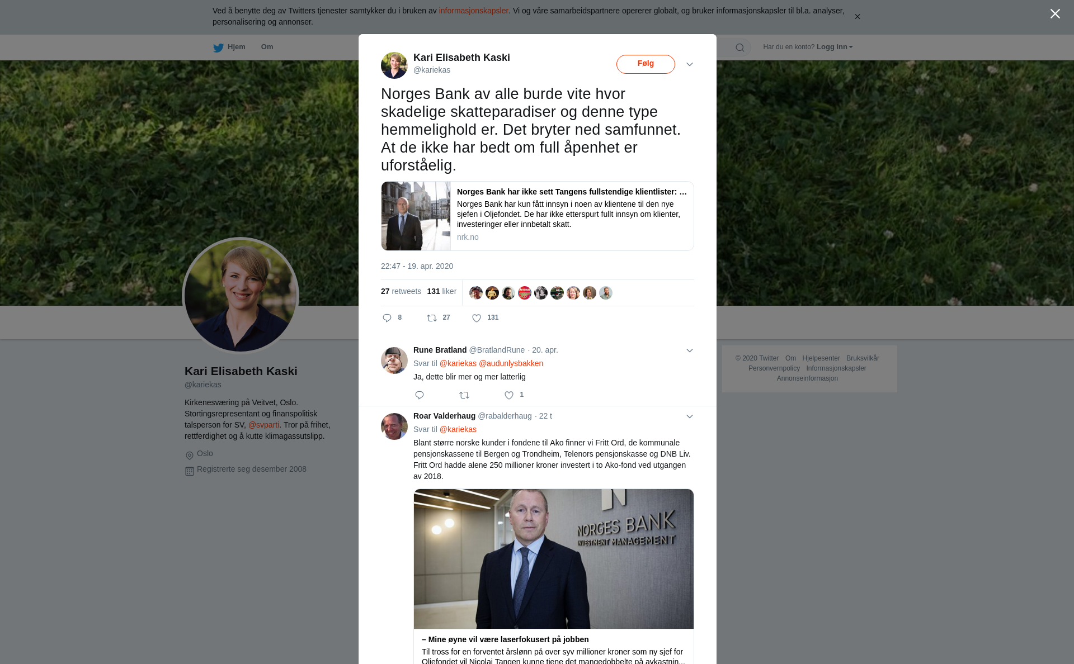This screenshot has height=664, width=1074.
Task: Open the @svparti mention in bio
Action: tap(263, 425)
